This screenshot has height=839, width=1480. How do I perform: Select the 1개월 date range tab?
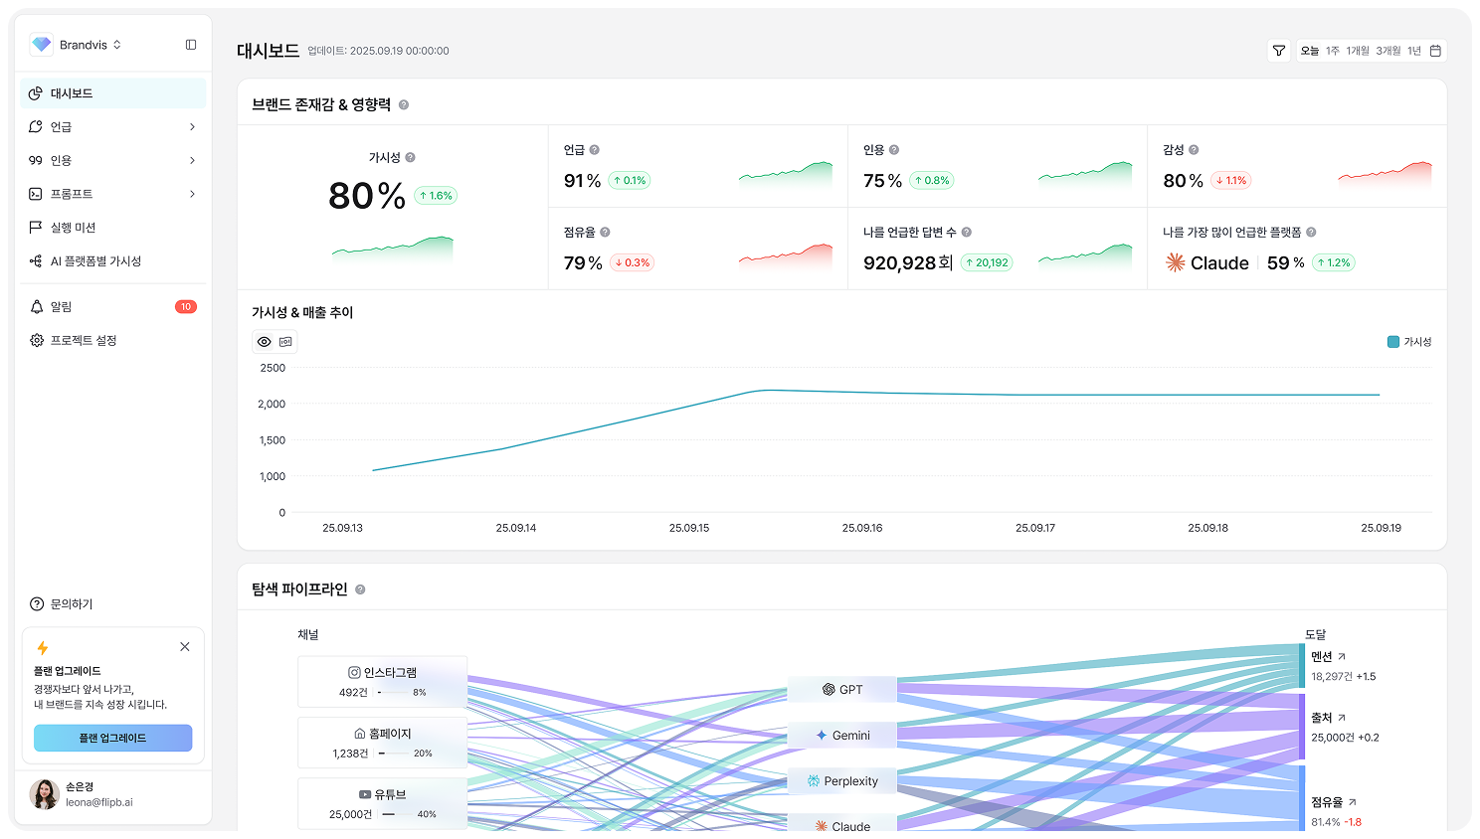[1358, 51]
